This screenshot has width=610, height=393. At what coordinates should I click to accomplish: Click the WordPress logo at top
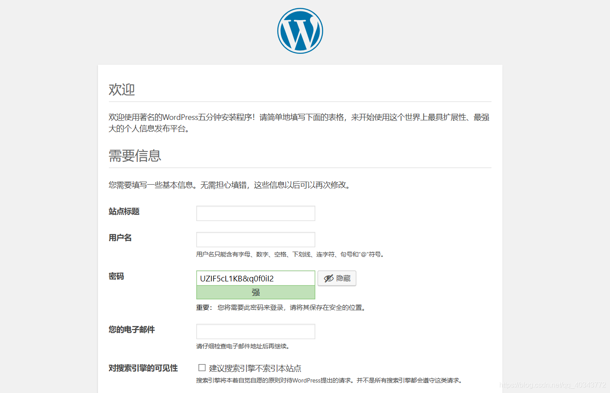pyautogui.click(x=300, y=31)
